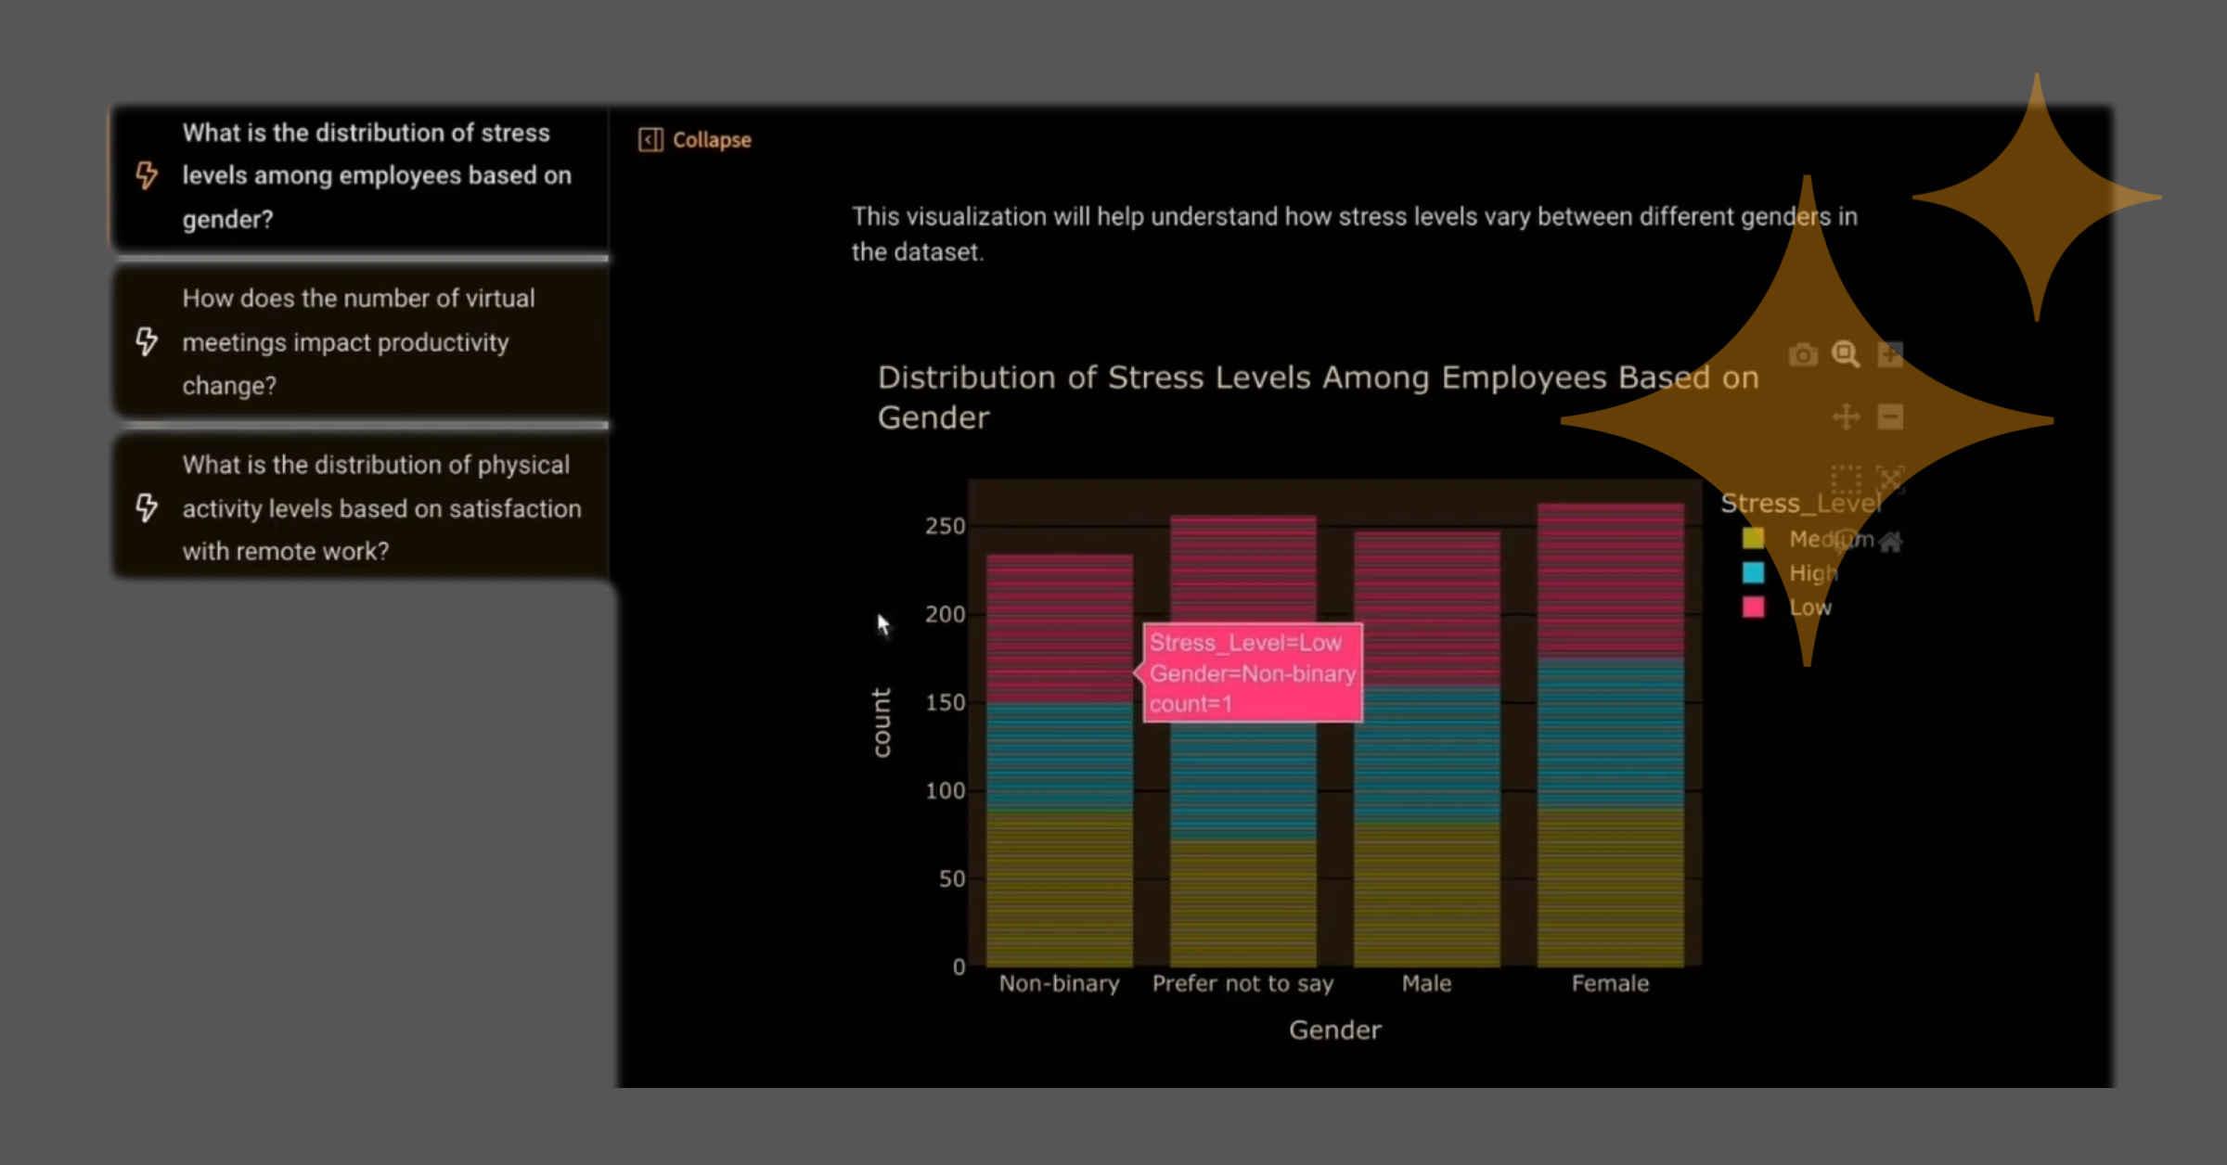Click lightning icon beside physical activity question
The width and height of the screenshot is (2227, 1165).
click(x=147, y=507)
